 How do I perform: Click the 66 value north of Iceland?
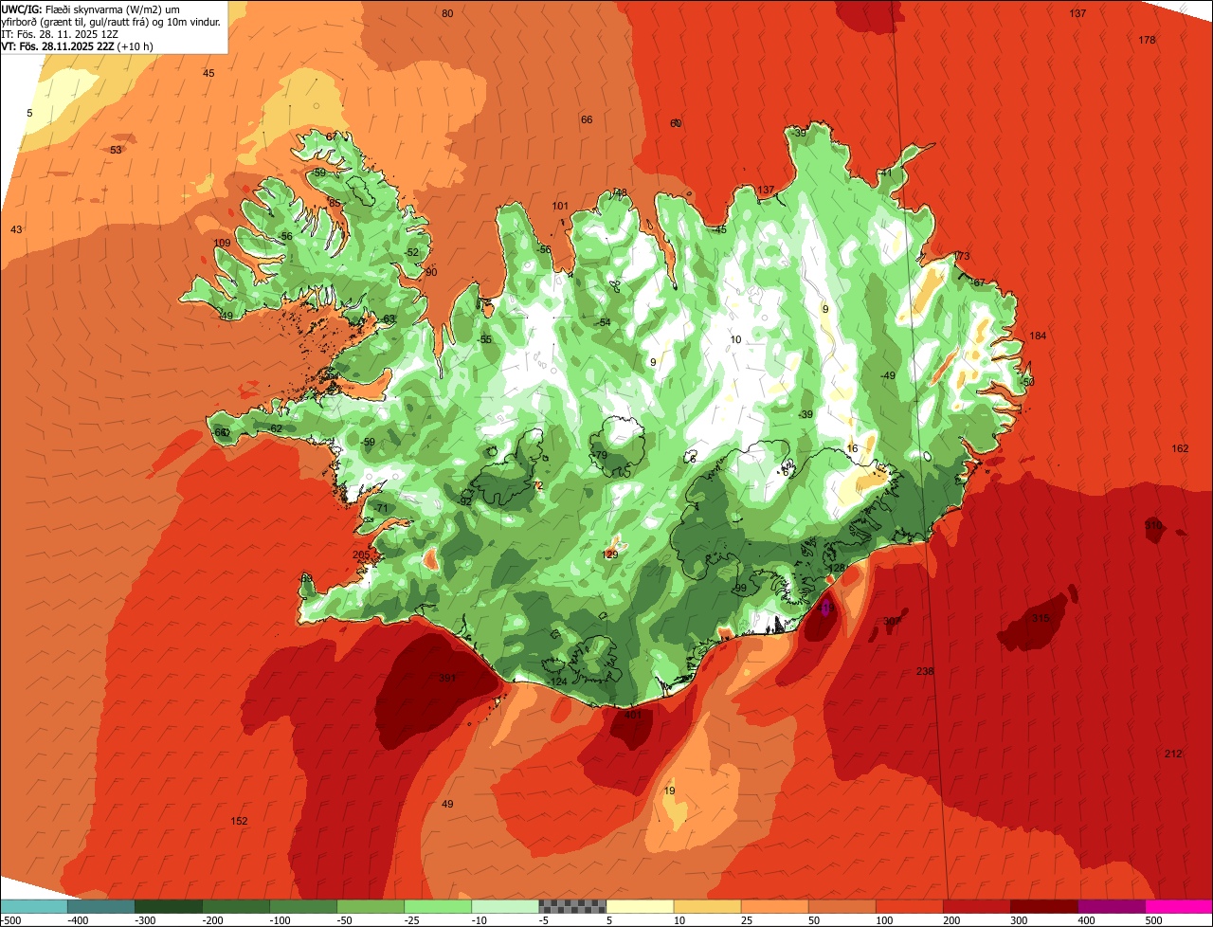587,119
